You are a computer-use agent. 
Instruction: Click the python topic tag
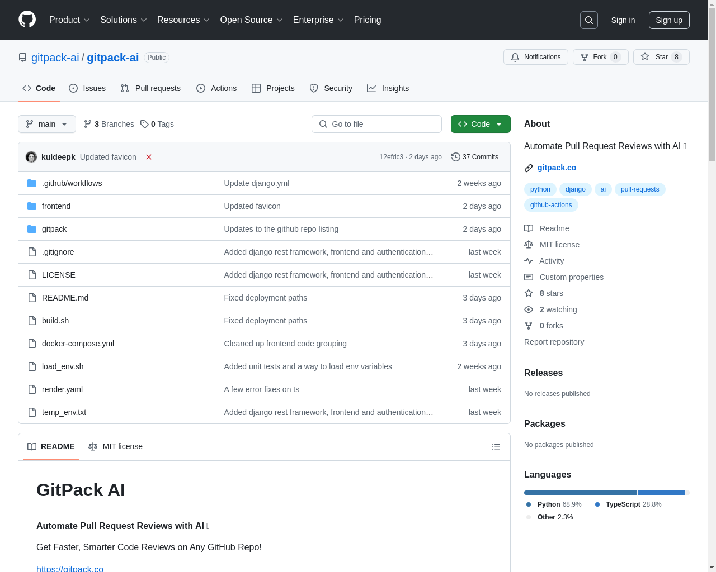point(540,189)
